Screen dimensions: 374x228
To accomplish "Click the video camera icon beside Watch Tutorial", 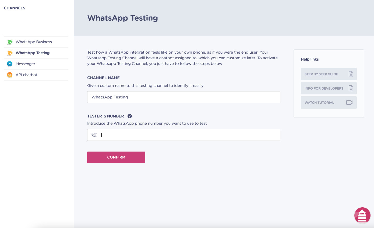I will point(350,102).
